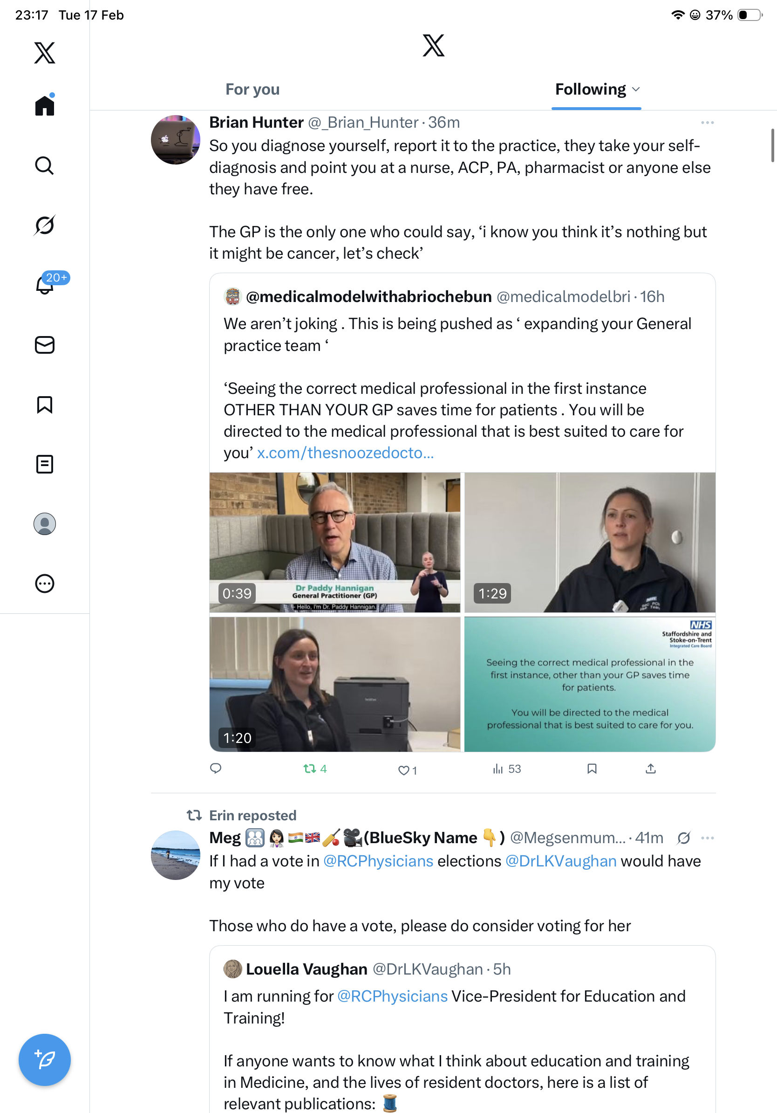The width and height of the screenshot is (777, 1113).
Task: Tap the compose post button
Action: (x=45, y=1060)
